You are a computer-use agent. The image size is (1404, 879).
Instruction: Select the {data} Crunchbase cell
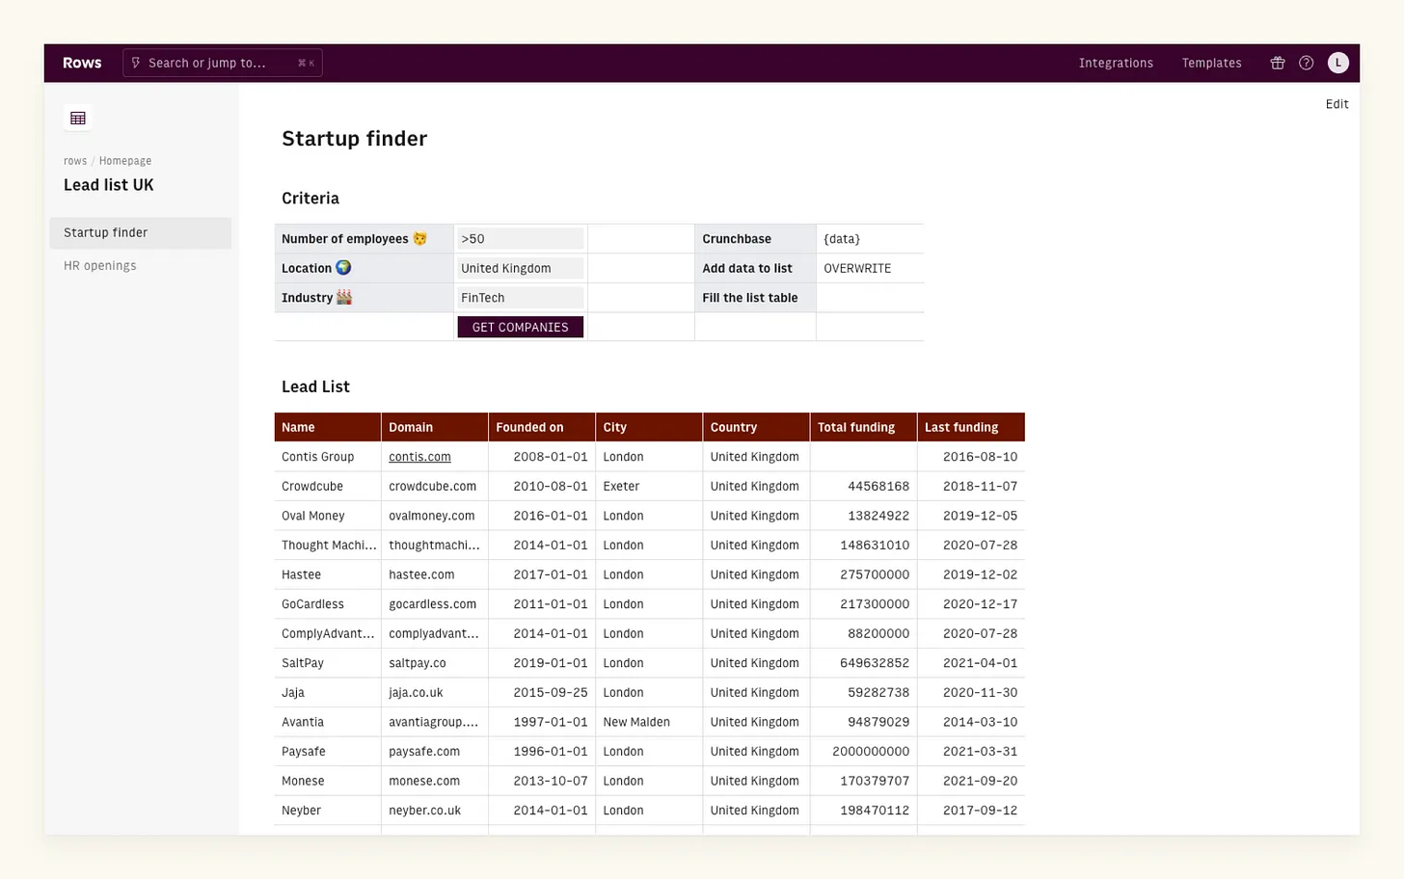[x=870, y=239]
